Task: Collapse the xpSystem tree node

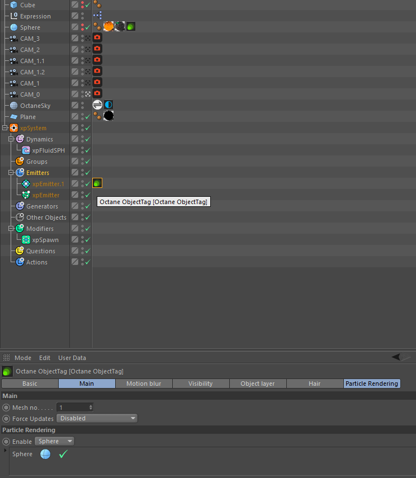Action: point(5,127)
